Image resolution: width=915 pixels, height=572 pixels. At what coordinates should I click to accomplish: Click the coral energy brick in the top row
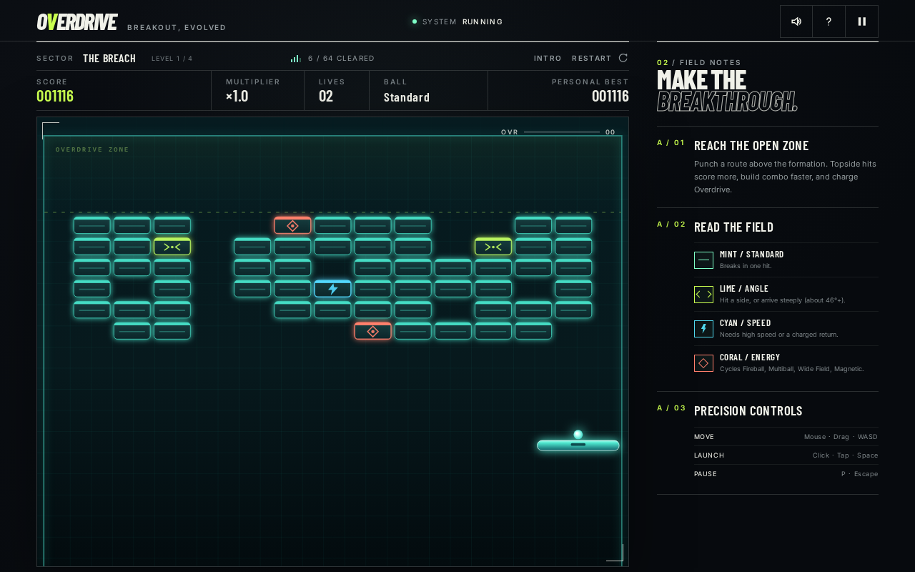(292, 226)
